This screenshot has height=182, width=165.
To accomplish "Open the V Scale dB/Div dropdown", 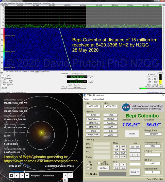I will (x=5, y=85).
